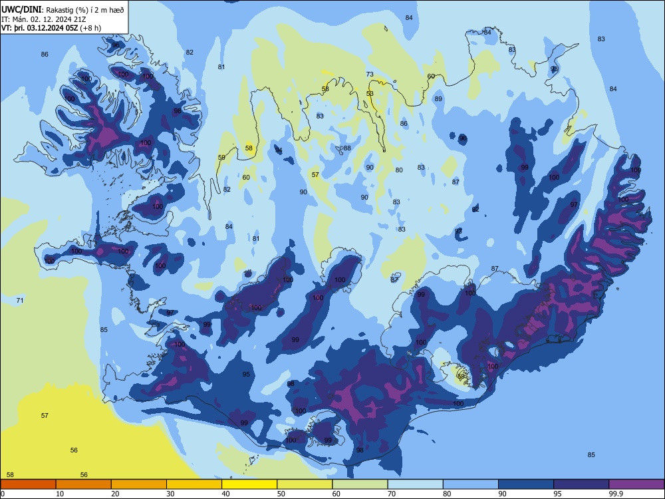Click the "70" legend label
665x499 pixels.
tap(392, 494)
